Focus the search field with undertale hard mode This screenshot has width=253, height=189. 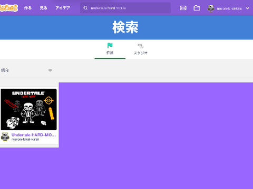pyautogui.click(x=125, y=8)
